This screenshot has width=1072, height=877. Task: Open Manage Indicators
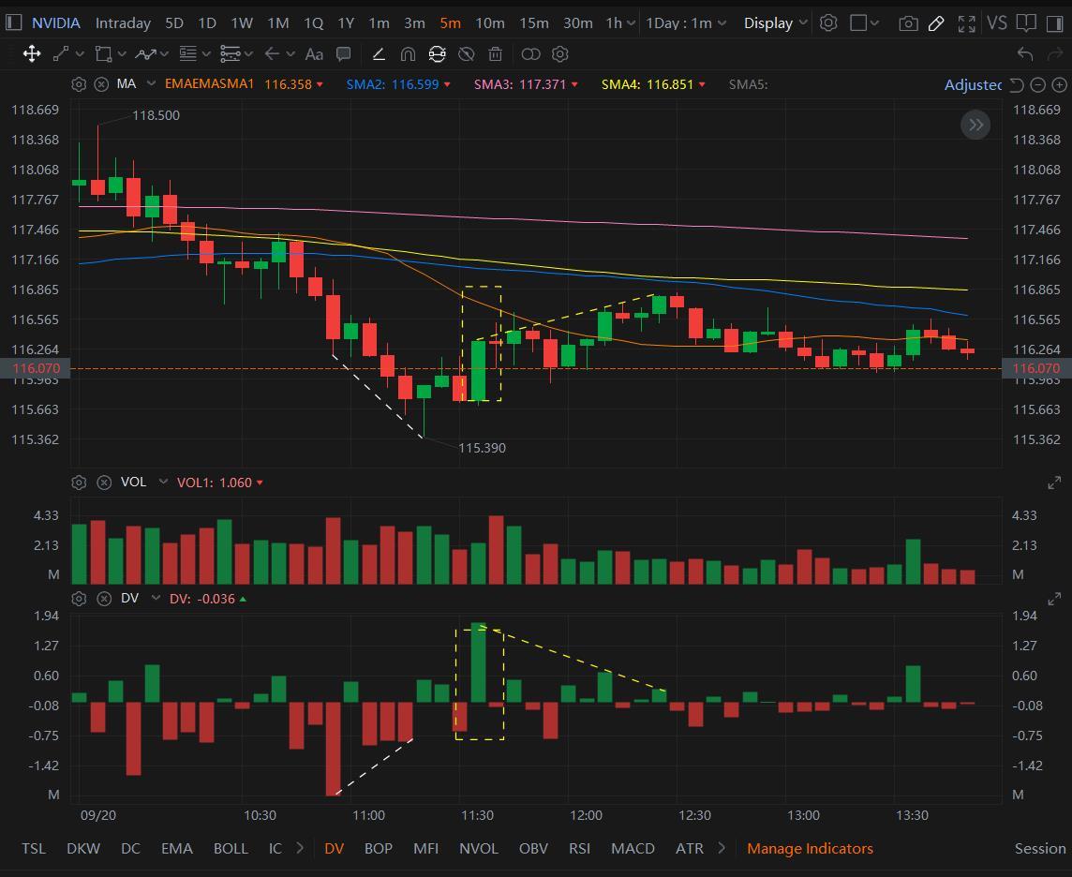(x=810, y=848)
